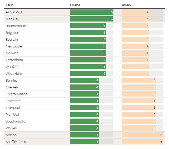This screenshot has height=149, width=169.
Task: Click Everton's orange away bar
Action: [135, 39]
